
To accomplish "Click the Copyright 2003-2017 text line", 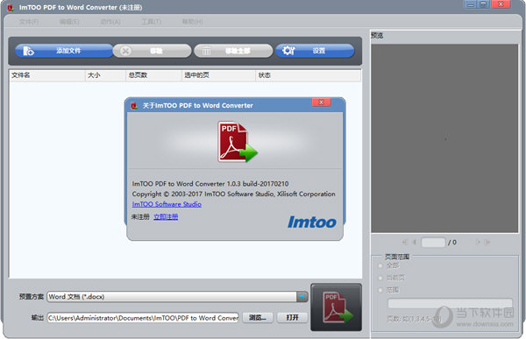I will pyautogui.click(x=233, y=194).
